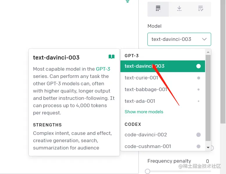Click the size dot beside code-davinci-002
226x174 pixels.
pos(198,135)
